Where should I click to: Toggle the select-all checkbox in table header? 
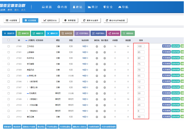point(8,40)
